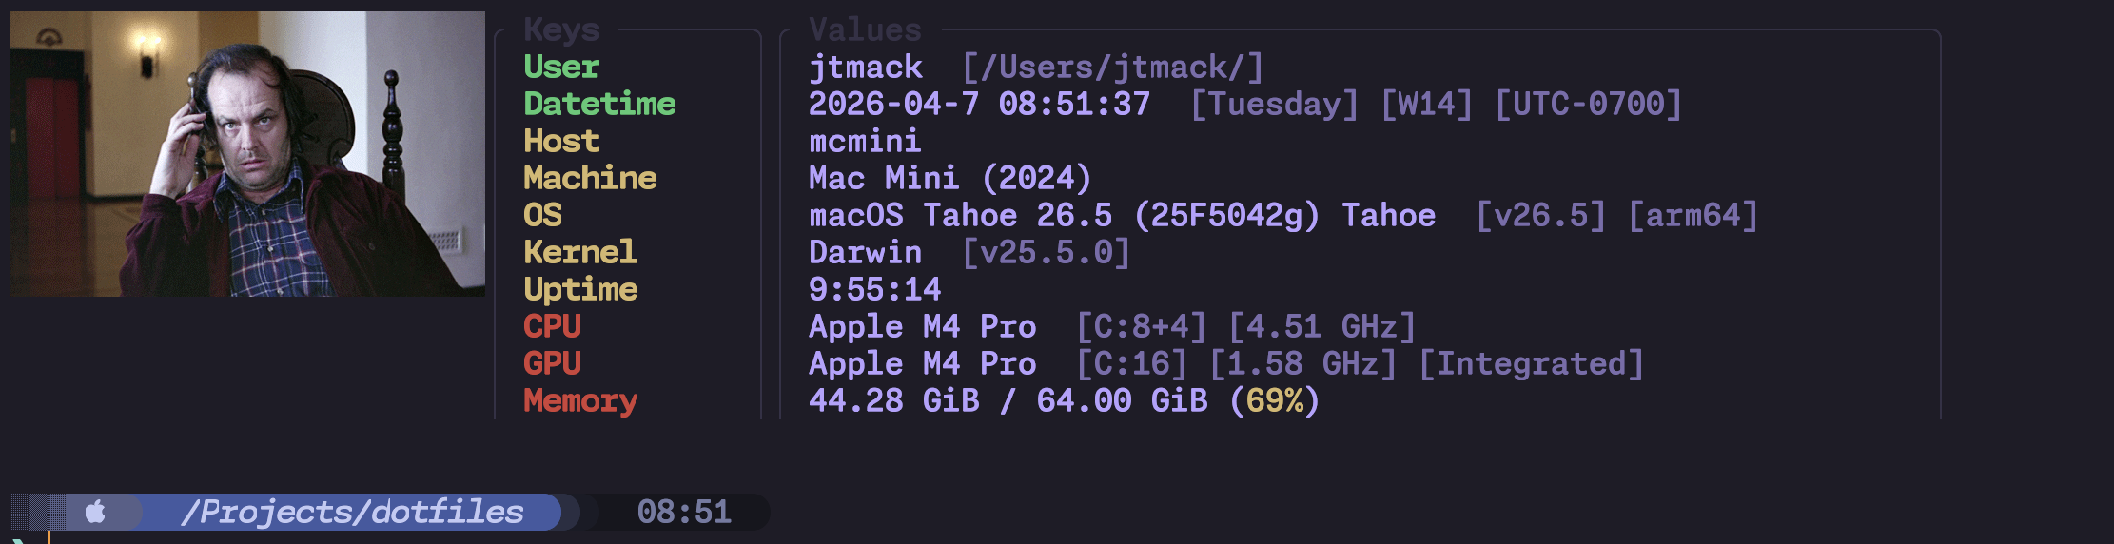The height and width of the screenshot is (544, 2114).
Task: Click the Uptime key label
Action: (580, 290)
